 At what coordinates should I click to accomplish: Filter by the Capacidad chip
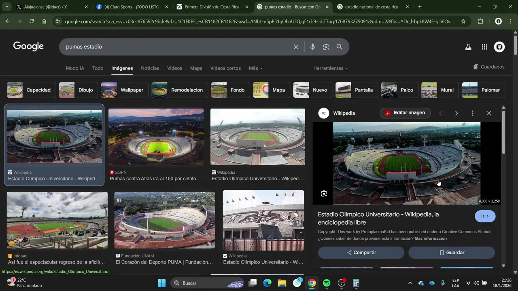pos(31,90)
